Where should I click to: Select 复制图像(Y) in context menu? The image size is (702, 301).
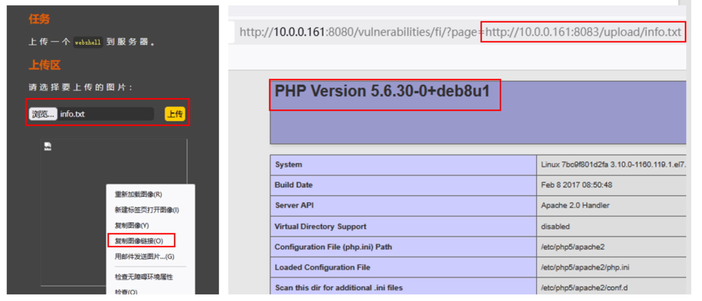point(132,225)
